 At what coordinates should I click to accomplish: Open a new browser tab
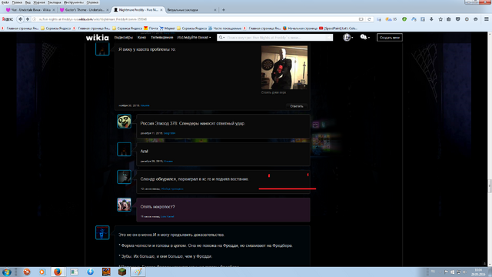(224, 10)
